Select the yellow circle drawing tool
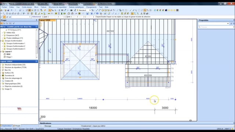Image resolution: width=235 pixels, height=132 pixels. 102,10
